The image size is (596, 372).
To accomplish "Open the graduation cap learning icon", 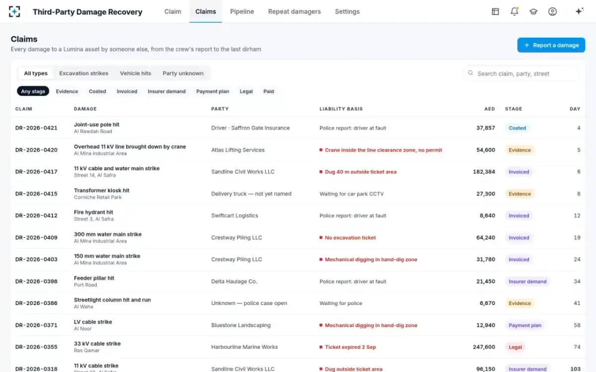I will (x=533, y=11).
